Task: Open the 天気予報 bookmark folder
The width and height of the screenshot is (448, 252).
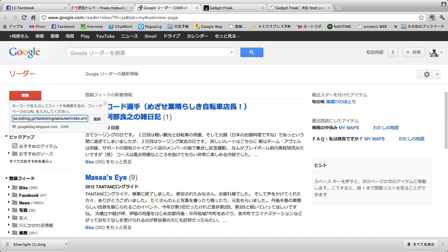Action: tap(178, 27)
